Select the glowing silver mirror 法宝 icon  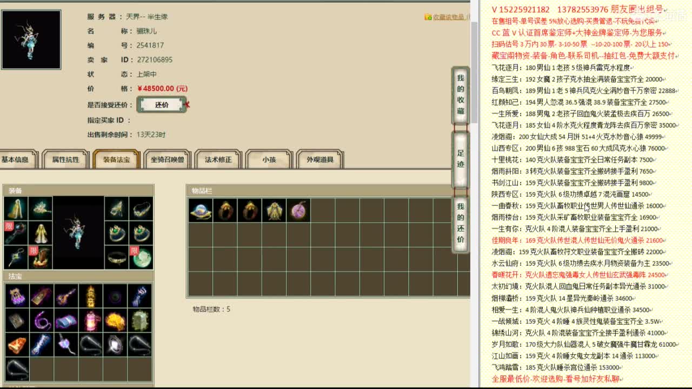click(115, 345)
